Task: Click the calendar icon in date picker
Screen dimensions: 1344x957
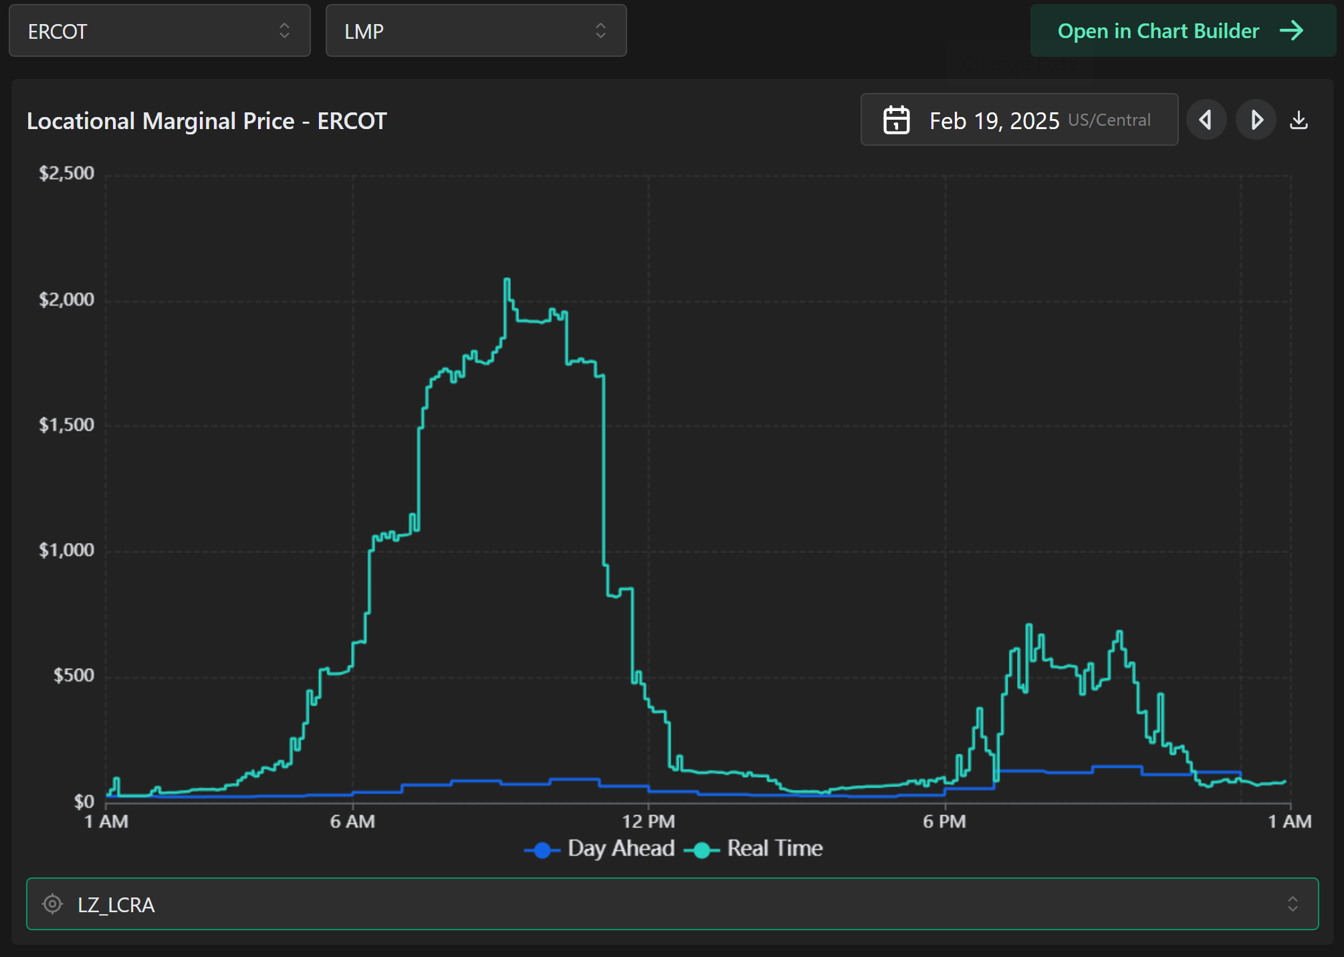Action: click(896, 120)
